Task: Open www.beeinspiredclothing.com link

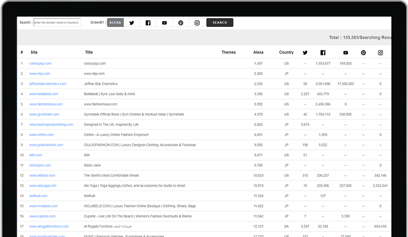Action: coord(51,125)
